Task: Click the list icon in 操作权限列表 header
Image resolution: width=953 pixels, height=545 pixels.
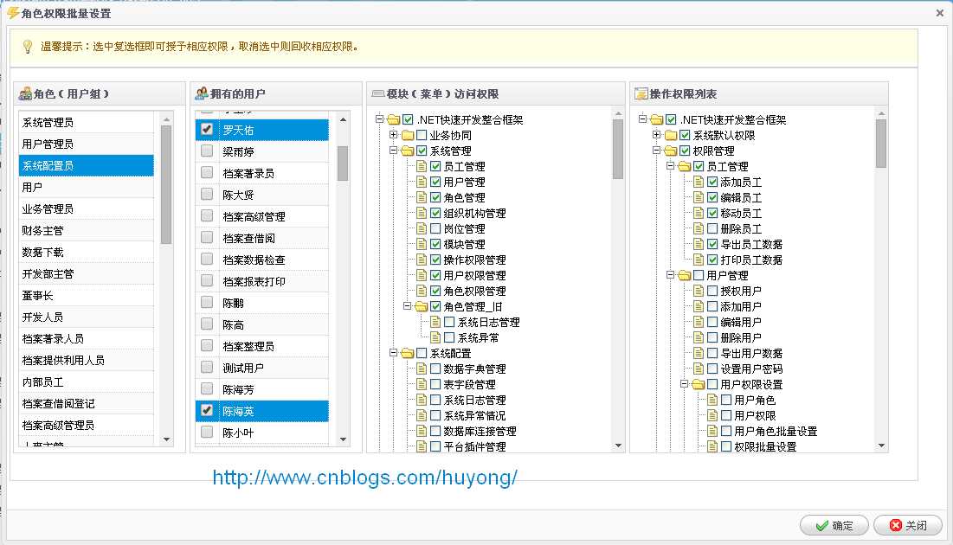Action: tap(641, 93)
